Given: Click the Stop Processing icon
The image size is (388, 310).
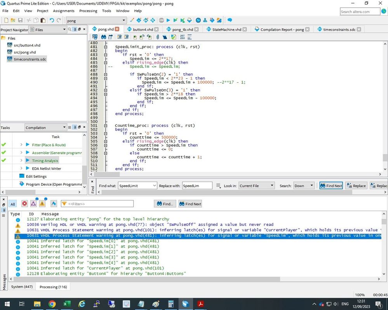Looking at the screenshot, I should (161, 20).
